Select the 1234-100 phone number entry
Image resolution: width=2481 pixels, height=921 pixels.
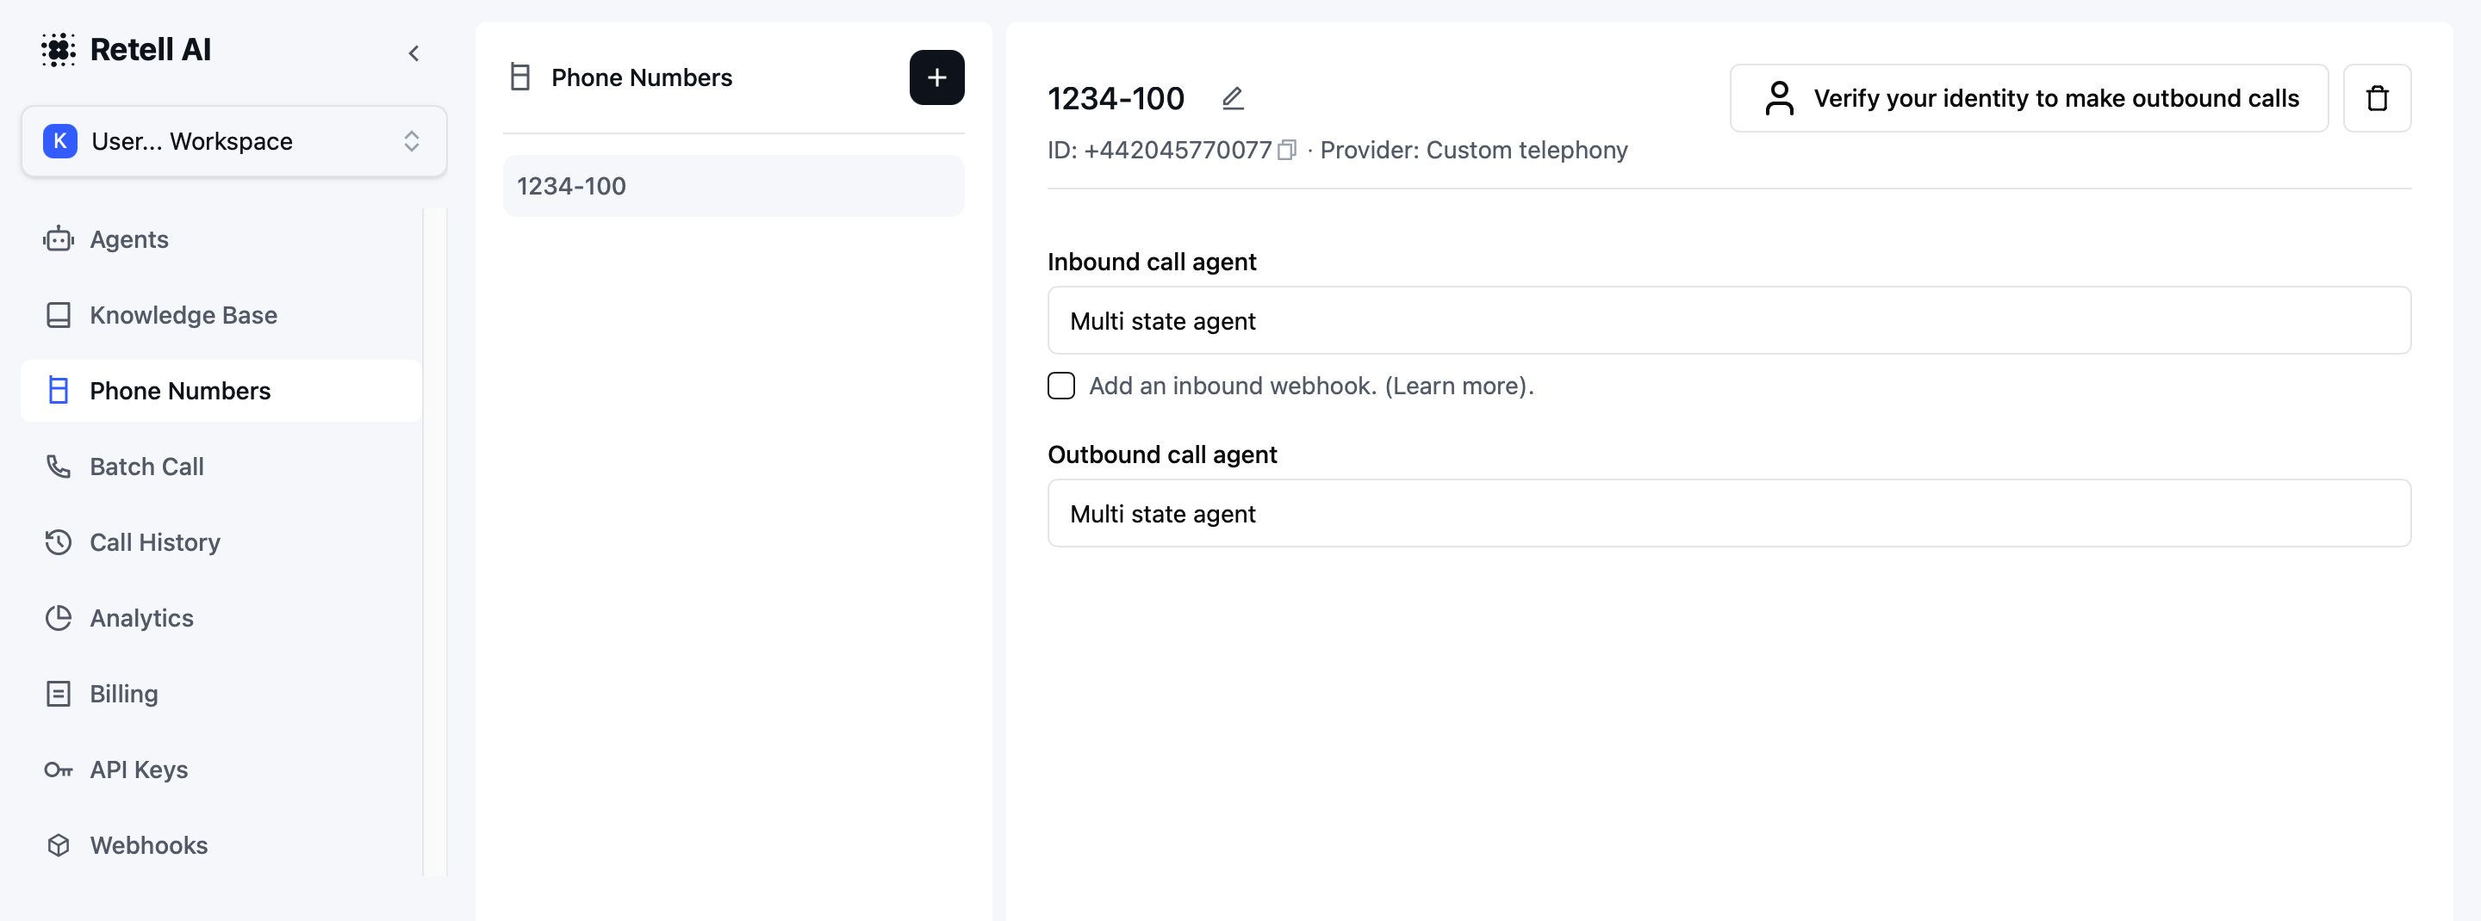pyautogui.click(x=732, y=186)
